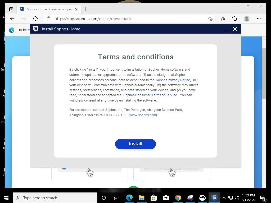Screen dimensions: 271x203
Task: Click the scrollbar down arrow in Edge
Action: coord(264,185)
